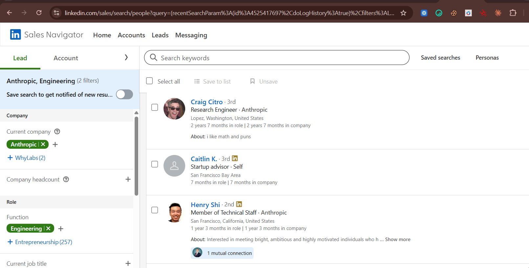Screen dimensions: 529x268
Task: Expand the Current job title filter
Action: (128, 263)
